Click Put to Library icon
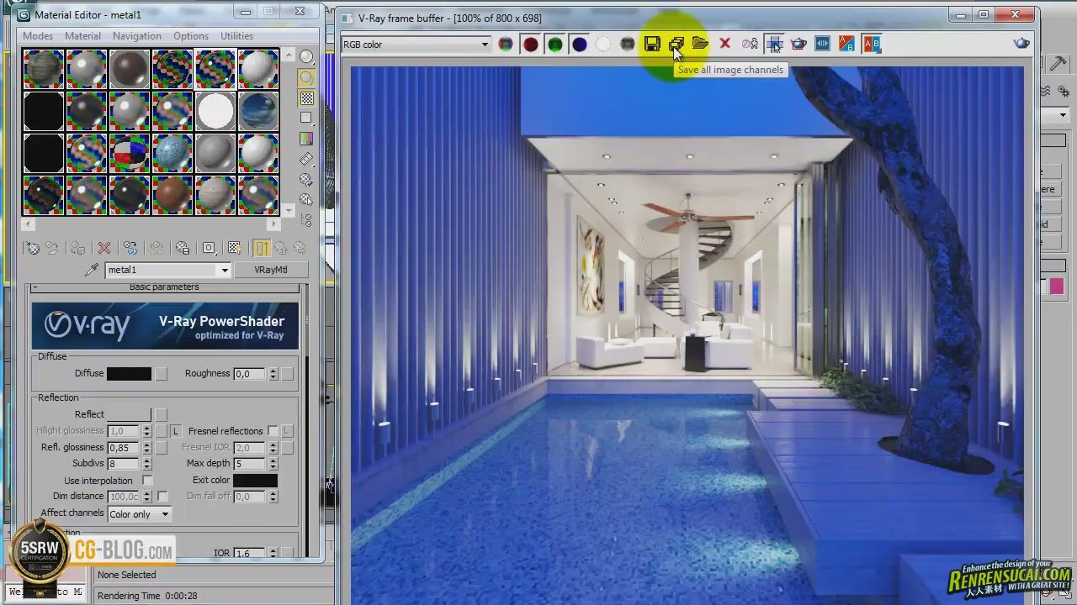 pos(183,248)
